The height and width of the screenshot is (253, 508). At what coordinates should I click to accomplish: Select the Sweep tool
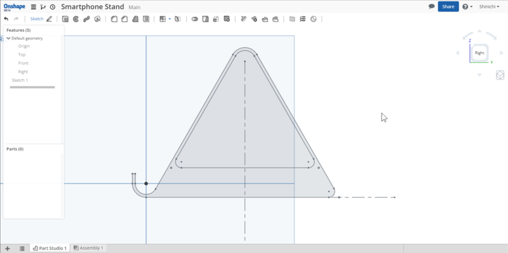(86, 19)
